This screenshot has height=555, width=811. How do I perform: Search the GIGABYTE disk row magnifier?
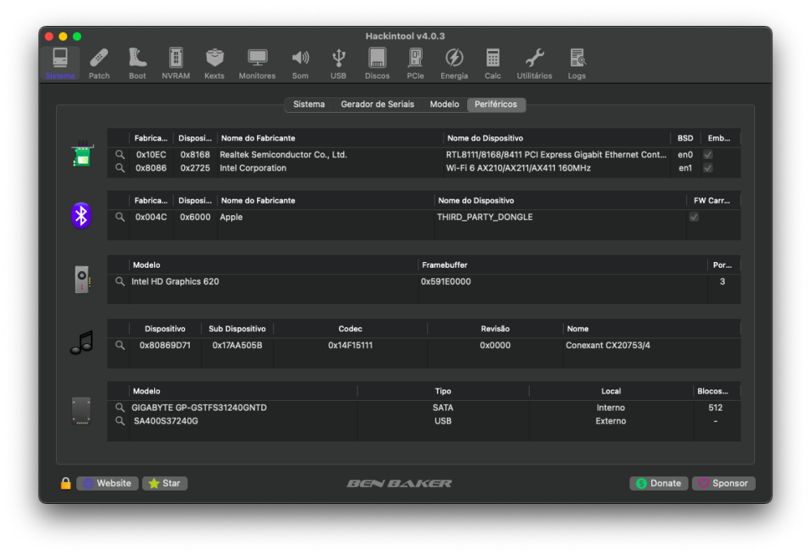[119, 407]
